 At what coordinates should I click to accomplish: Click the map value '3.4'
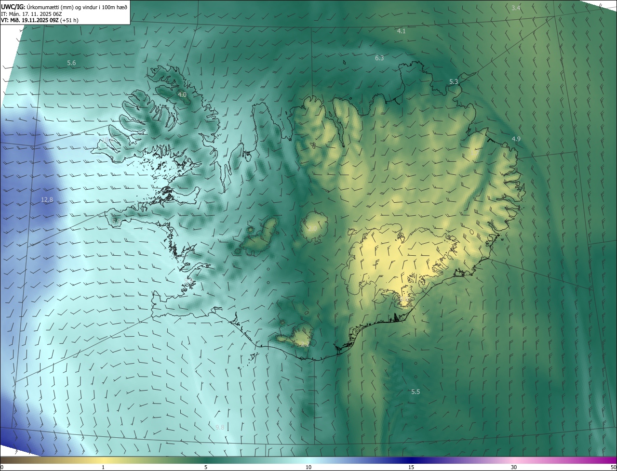point(516,8)
